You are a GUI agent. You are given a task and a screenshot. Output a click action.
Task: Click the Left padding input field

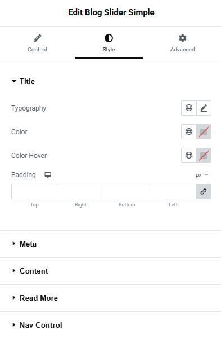(x=173, y=192)
